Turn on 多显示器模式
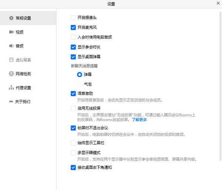This screenshot has width=222, height=190. [73, 153]
